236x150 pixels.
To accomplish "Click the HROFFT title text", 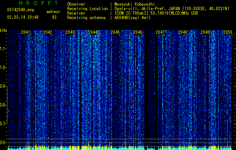I will coord(38,3).
